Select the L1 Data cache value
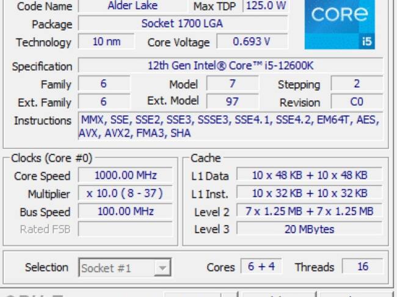Image resolution: width=397 pixels, height=297 pixels. [310, 176]
